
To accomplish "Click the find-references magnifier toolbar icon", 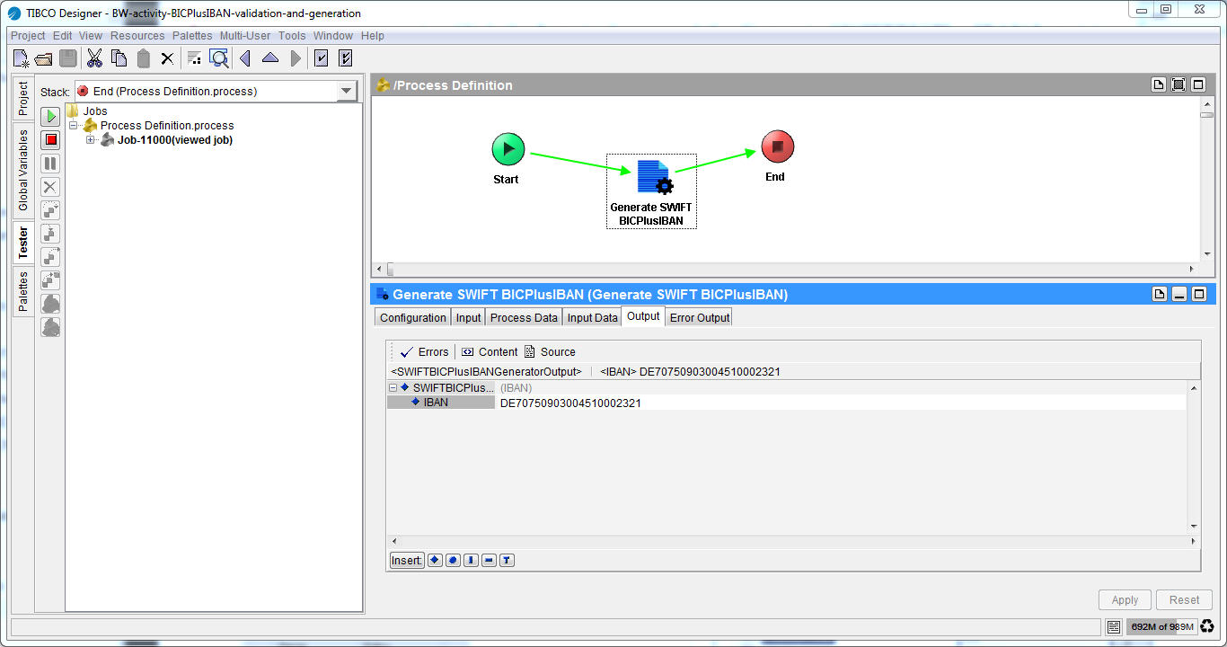I will tap(219, 58).
